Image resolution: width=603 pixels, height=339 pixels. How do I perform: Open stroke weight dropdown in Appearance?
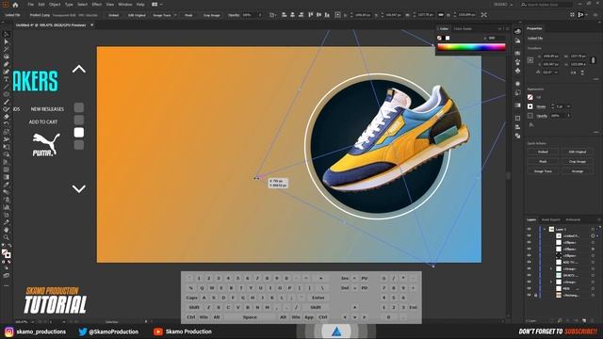point(568,106)
